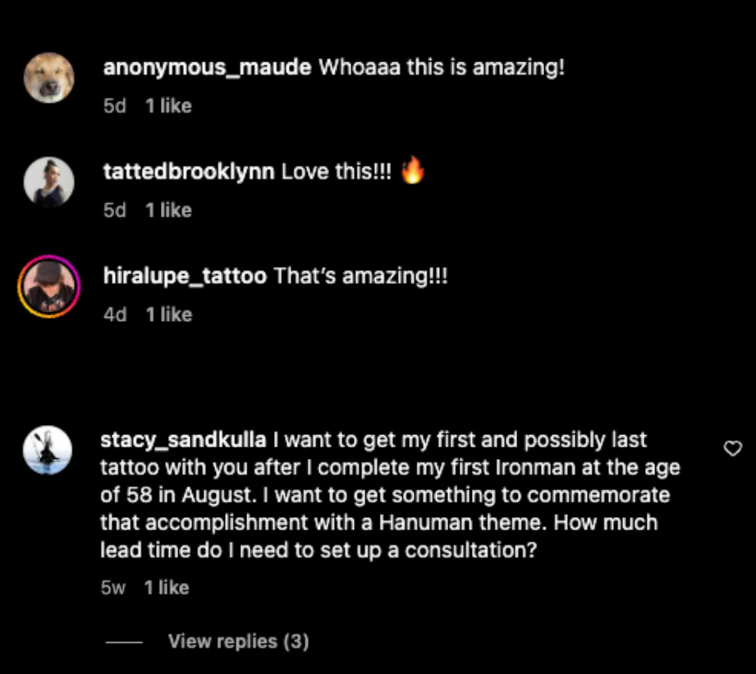Open stacy_sandkulla username link

click(183, 440)
